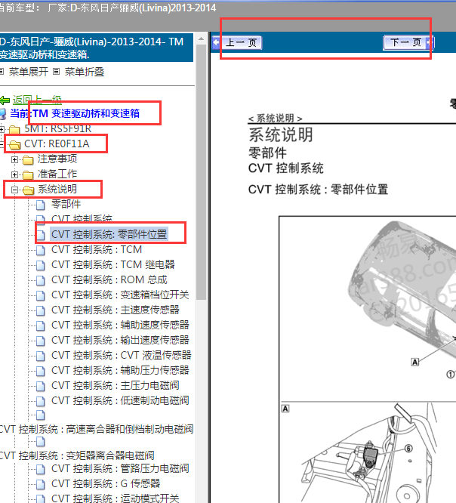Open CVT 控制系统 : G 传感器

click(x=106, y=483)
